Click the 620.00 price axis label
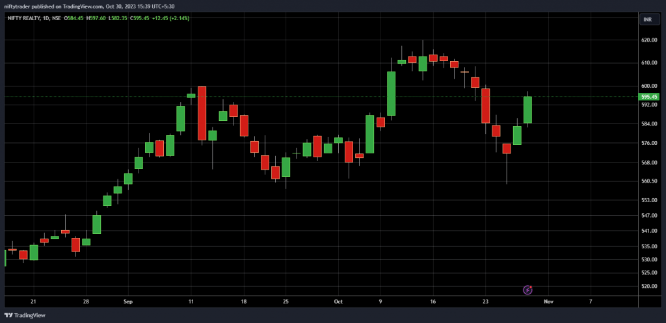Image resolution: width=666 pixels, height=323 pixels. click(x=650, y=40)
